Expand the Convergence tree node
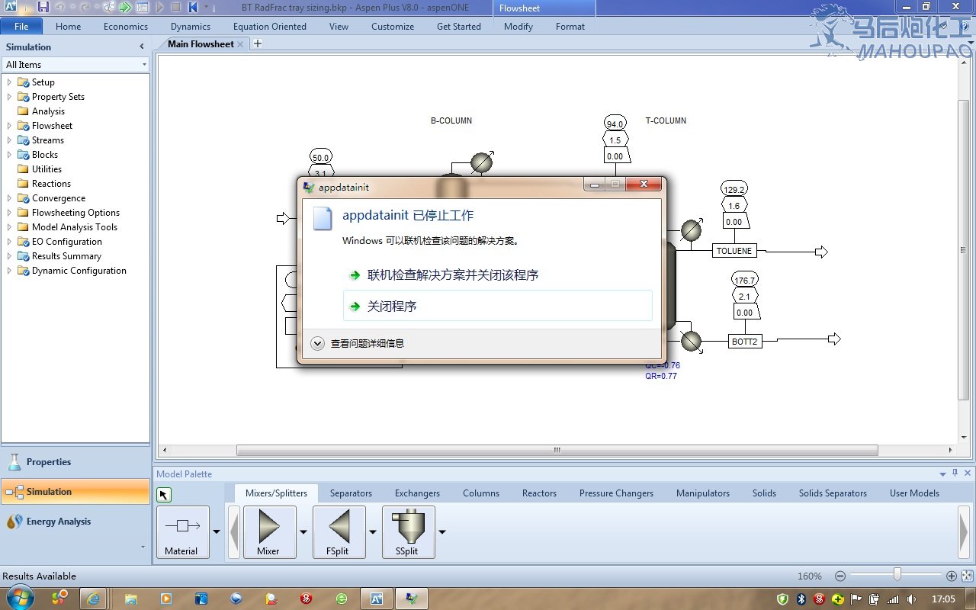The image size is (976, 610). point(9,198)
